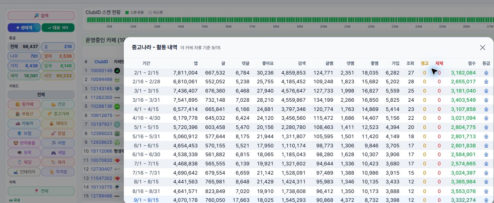494x203 pixels.
Task: Open ClubID 10197921 link
Action: 101,124
